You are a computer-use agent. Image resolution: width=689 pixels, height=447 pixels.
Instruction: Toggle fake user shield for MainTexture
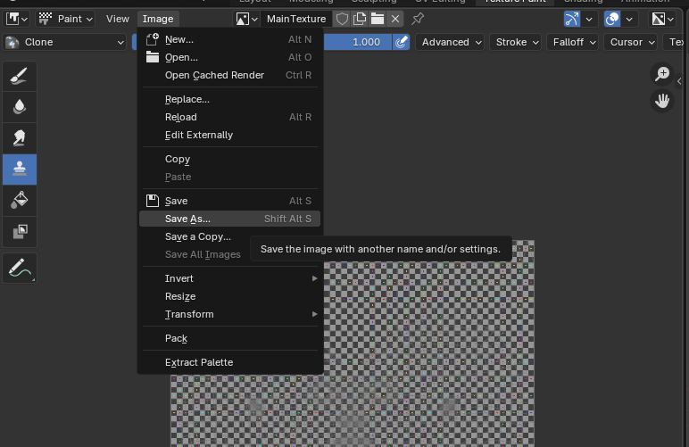click(342, 19)
